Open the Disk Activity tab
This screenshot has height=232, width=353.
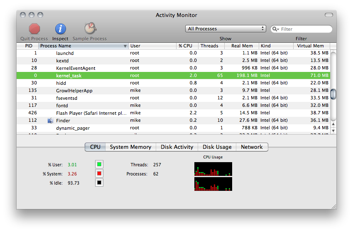coord(177,147)
